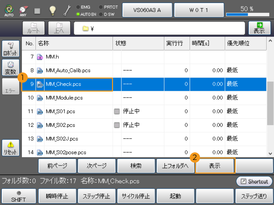The height and width of the screenshot is (205, 274).
Task: Toggle the SHIFT key button
Action: point(18,196)
